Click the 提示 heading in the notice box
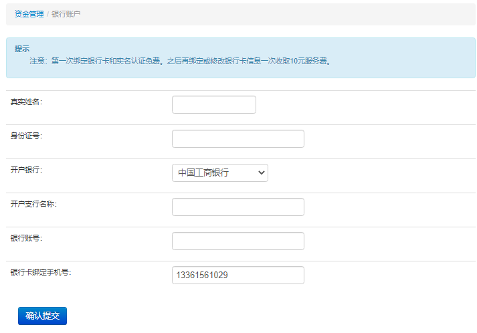477x333 pixels. coord(22,49)
